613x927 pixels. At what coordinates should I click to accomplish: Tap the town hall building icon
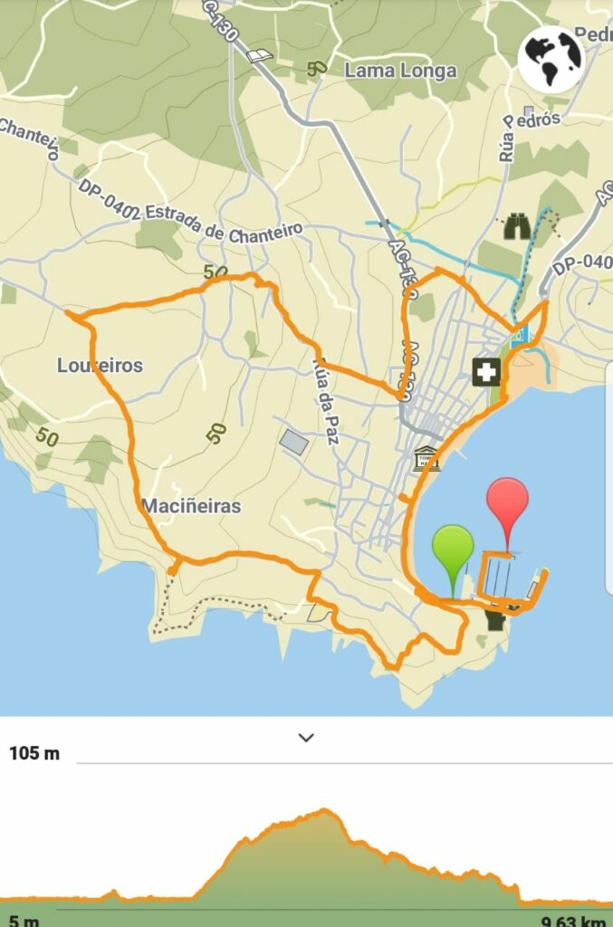click(426, 459)
